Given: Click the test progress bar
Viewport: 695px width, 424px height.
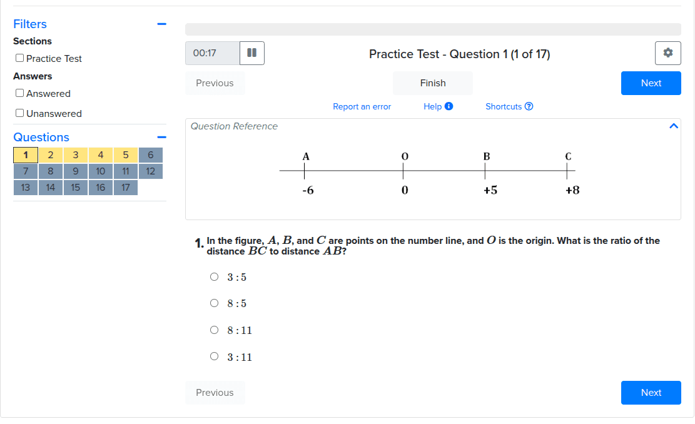Looking at the screenshot, I should pos(433,29).
